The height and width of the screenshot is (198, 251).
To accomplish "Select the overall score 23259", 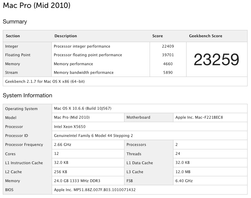I will point(216,60).
